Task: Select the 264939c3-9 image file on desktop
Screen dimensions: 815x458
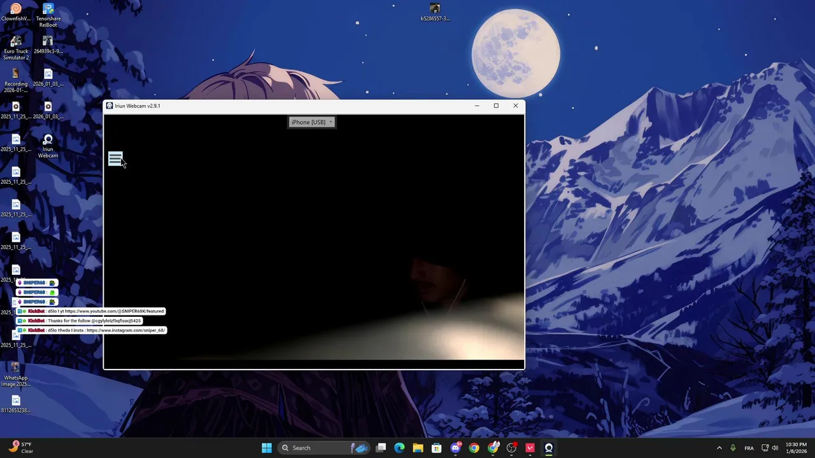Action: pos(48,45)
